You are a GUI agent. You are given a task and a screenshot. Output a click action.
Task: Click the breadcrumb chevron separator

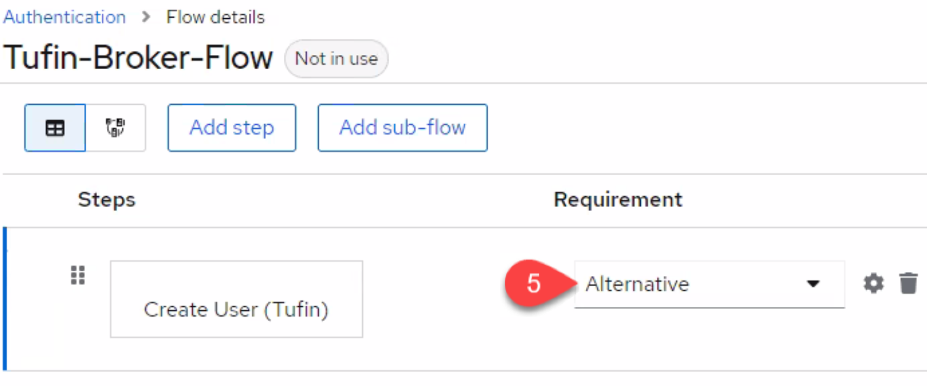pos(147,17)
